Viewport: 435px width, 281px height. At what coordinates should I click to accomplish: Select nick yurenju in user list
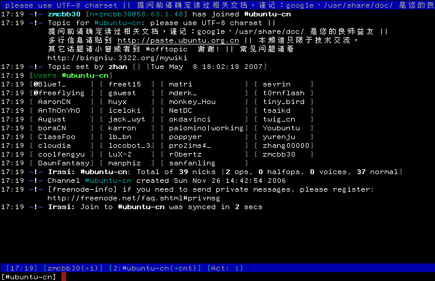coord(279,137)
